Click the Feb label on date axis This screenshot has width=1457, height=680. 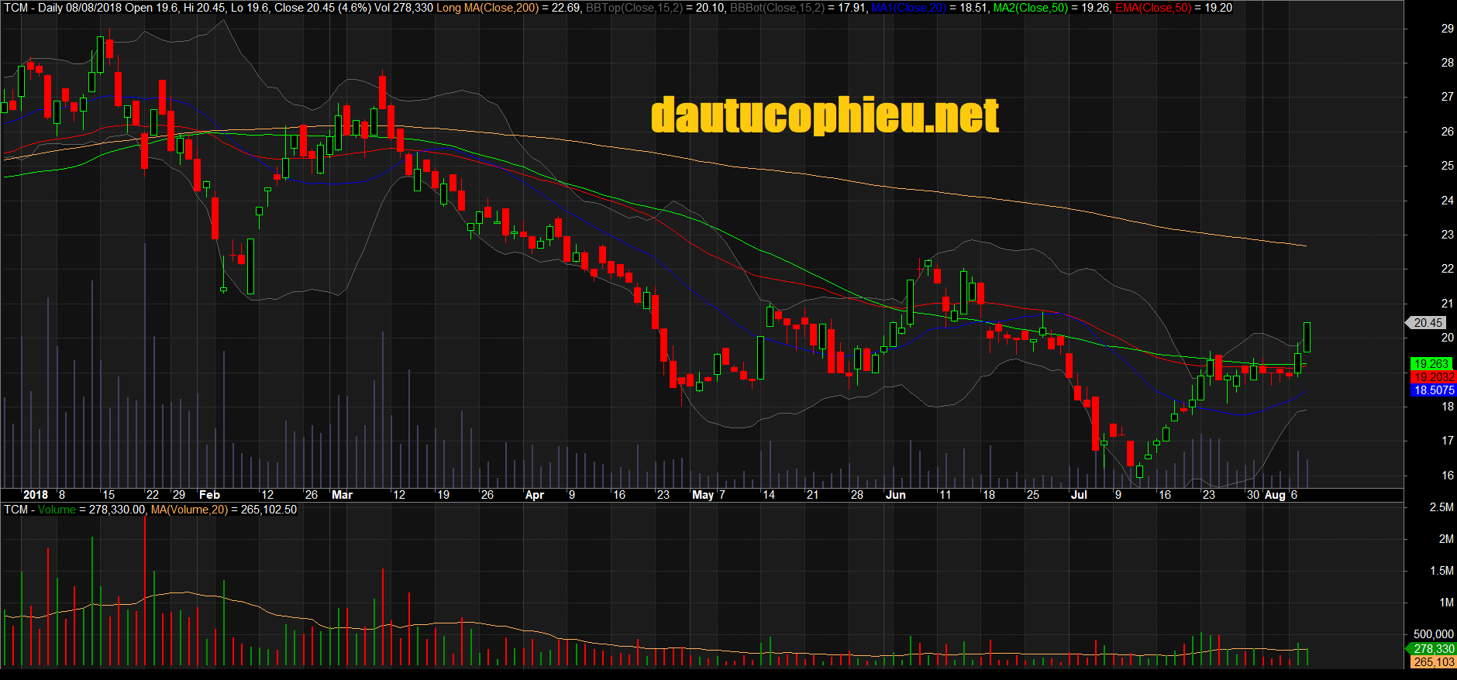tap(209, 495)
